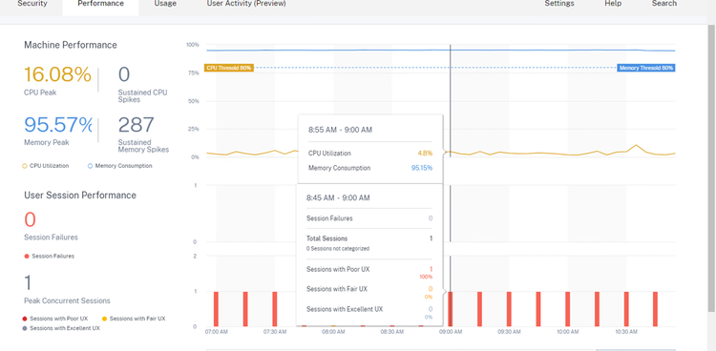Click the 16.08% CPU Peak value
This screenshot has width=716, height=351.
pos(57,74)
